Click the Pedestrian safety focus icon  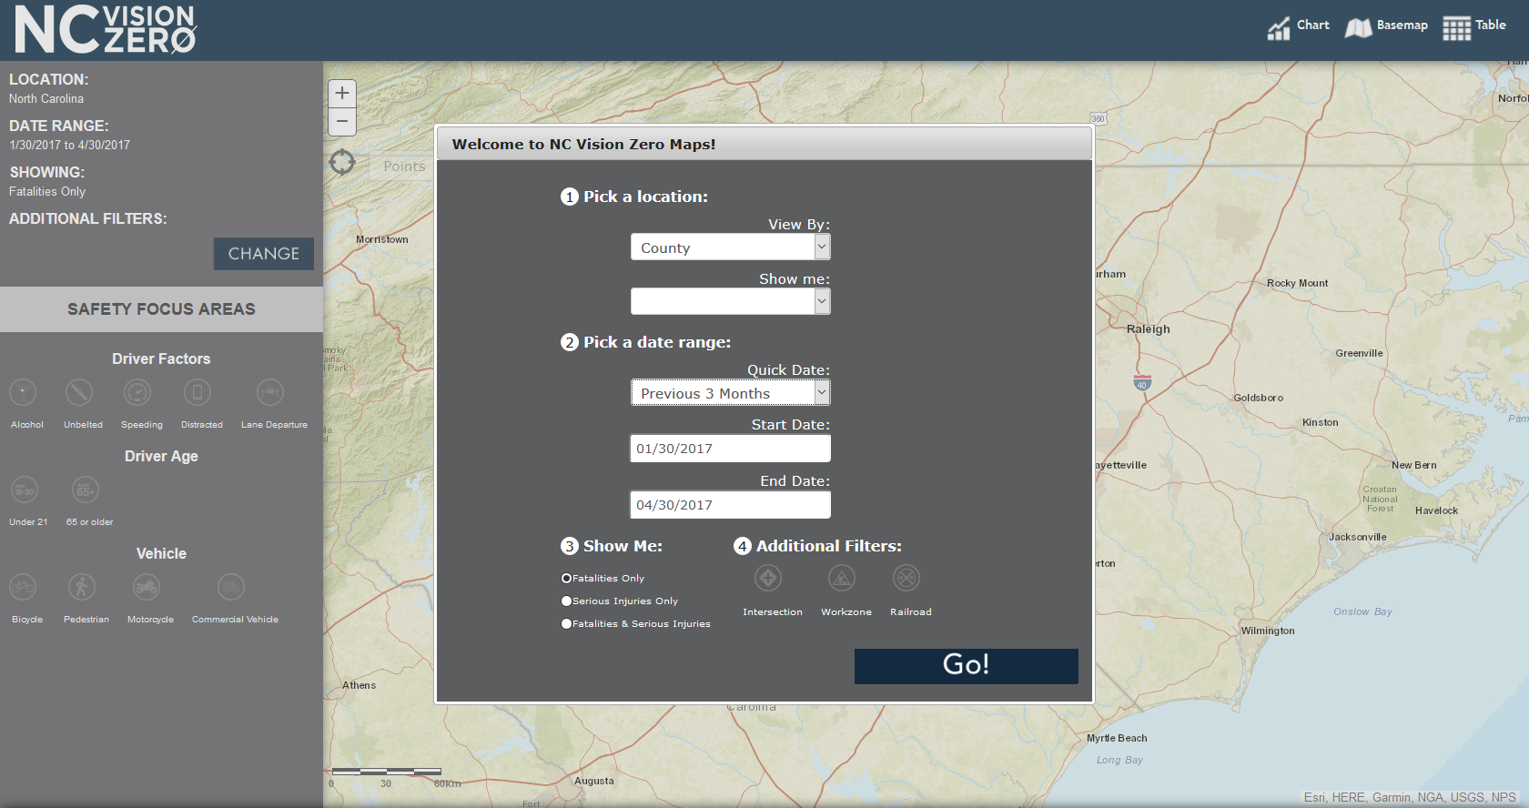tap(82, 588)
